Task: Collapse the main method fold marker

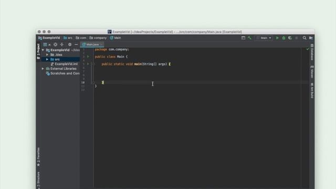Action: tap(93, 64)
